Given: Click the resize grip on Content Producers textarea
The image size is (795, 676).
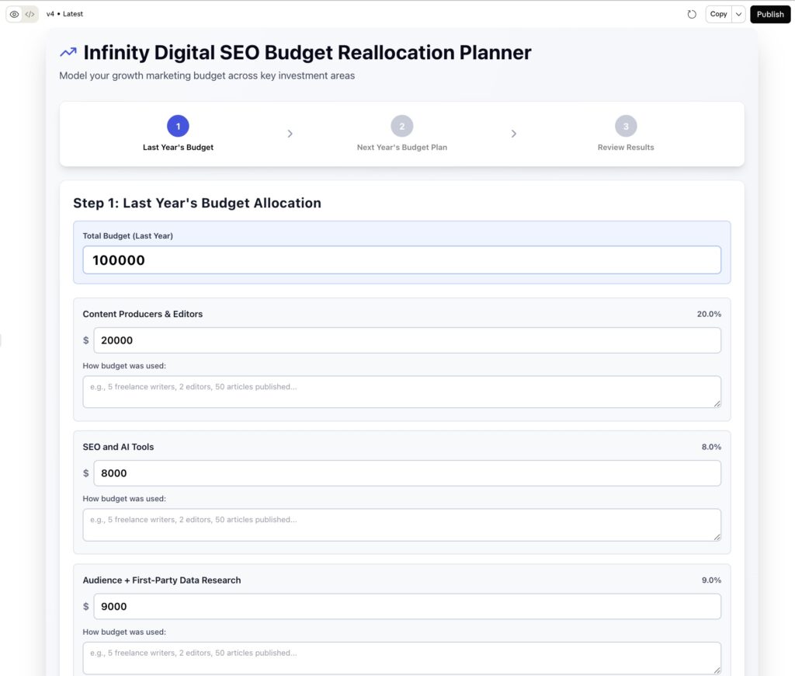Looking at the screenshot, I should [717, 403].
